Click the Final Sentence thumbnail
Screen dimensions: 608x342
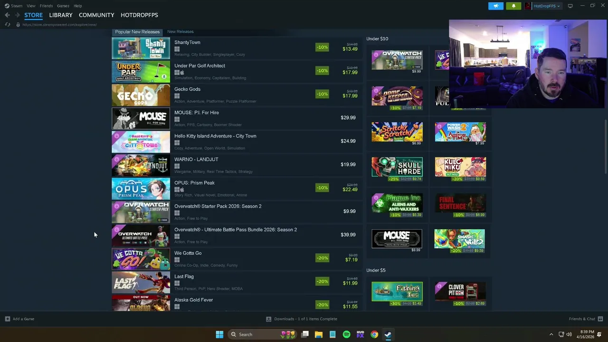[x=460, y=203]
